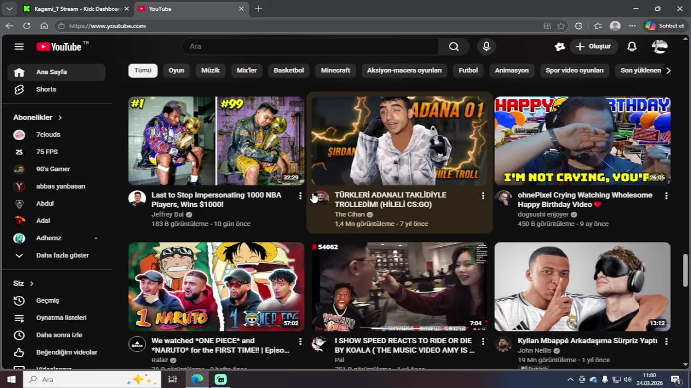Image resolution: width=691 pixels, height=388 pixels.
Task: Select the Basketbol filter chip
Action: click(x=289, y=71)
